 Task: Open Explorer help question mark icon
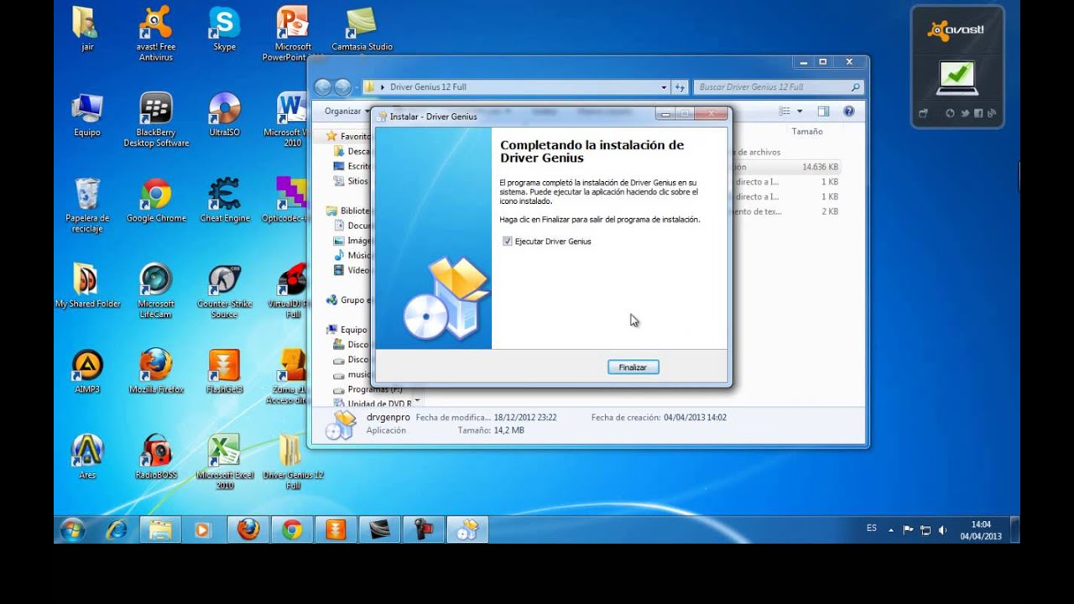pos(848,111)
